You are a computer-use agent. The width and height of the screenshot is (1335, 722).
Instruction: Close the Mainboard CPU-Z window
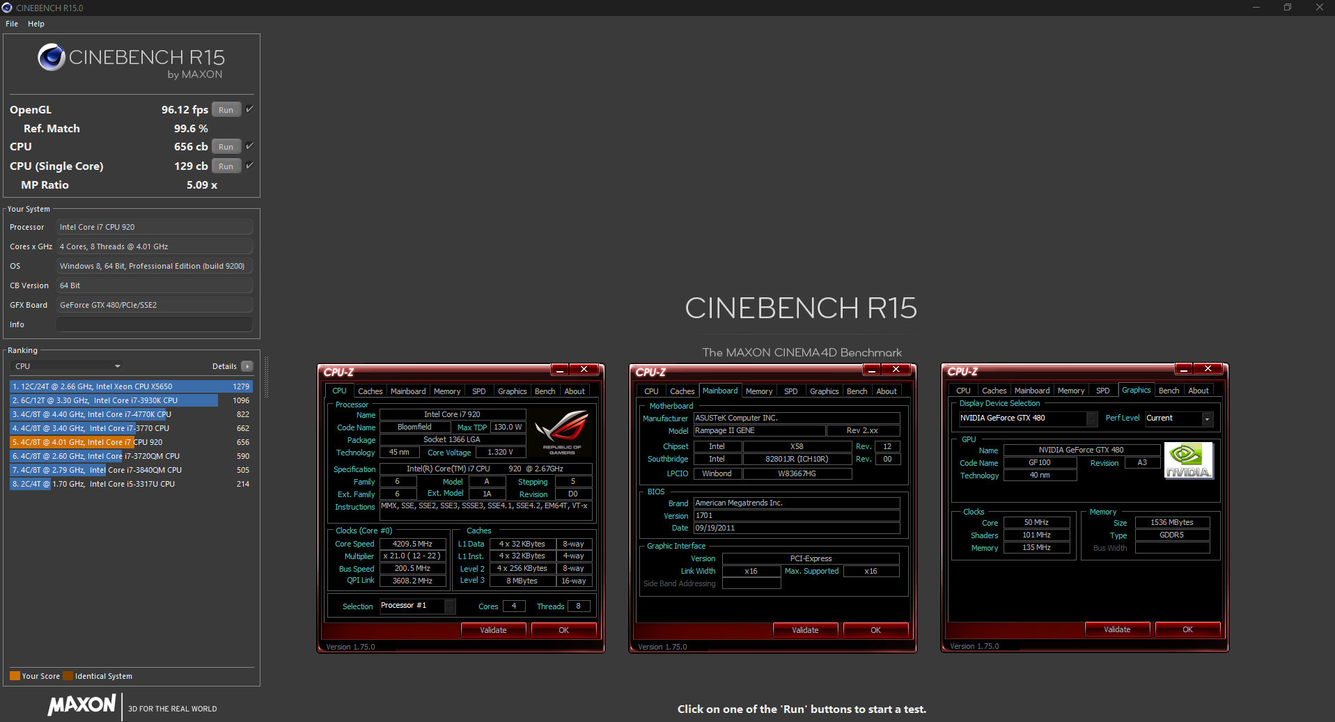click(896, 369)
